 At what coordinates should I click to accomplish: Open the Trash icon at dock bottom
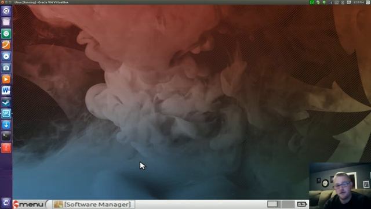pyautogui.click(x=6, y=203)
